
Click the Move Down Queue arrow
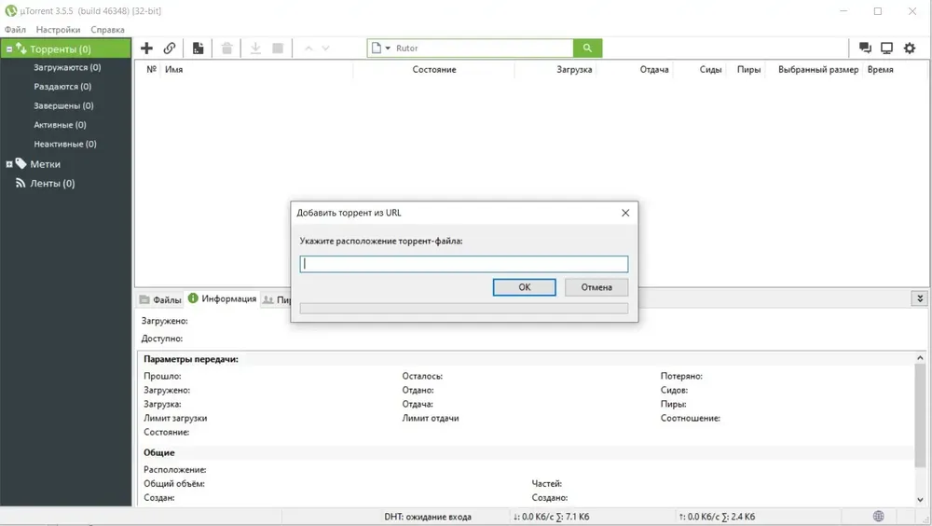tap(325, 48)
